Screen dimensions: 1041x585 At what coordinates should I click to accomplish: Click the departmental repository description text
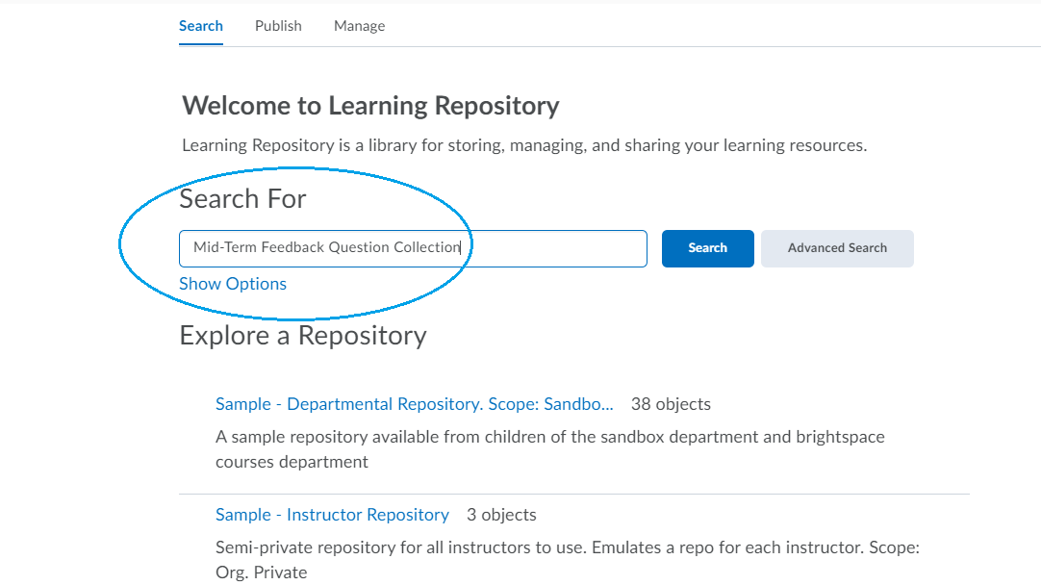[549, 447]
